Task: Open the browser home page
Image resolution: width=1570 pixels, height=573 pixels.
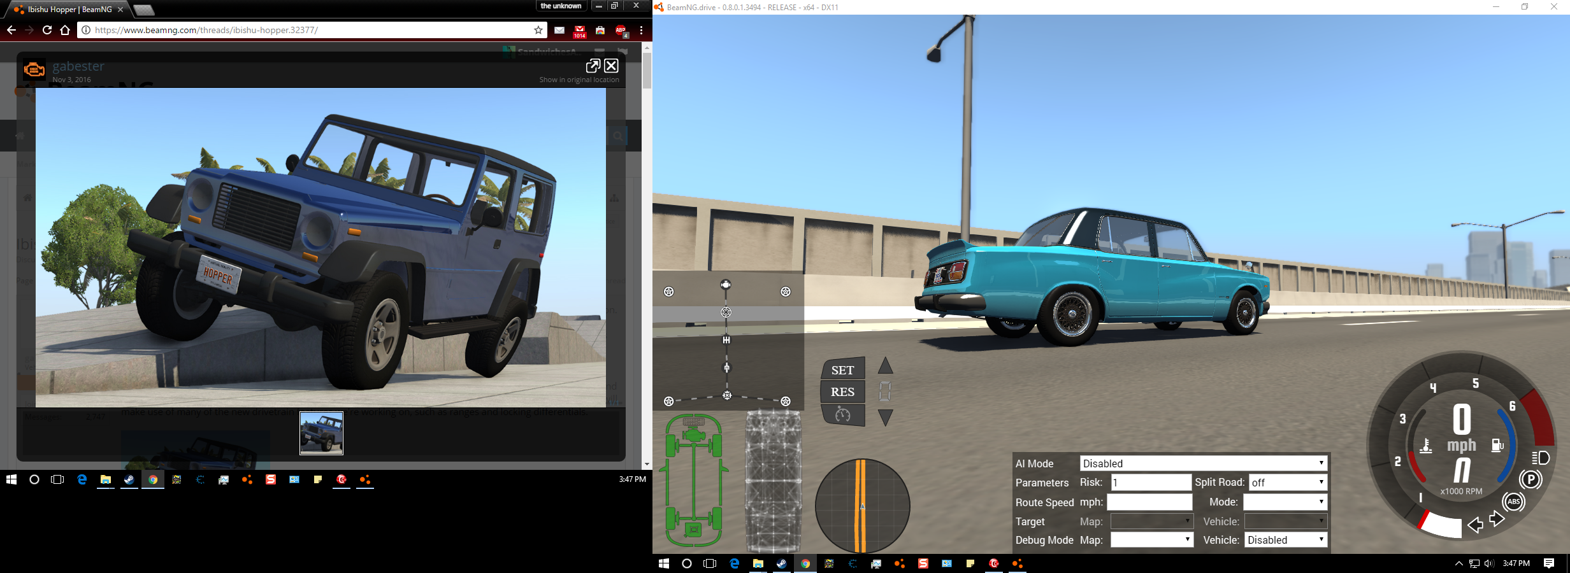Action: tap(65, 30)
